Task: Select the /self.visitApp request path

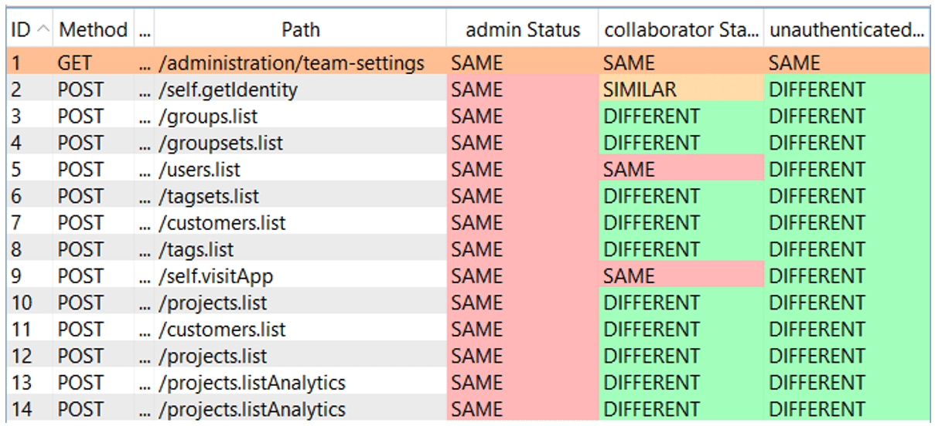Action: pos(215,276)
